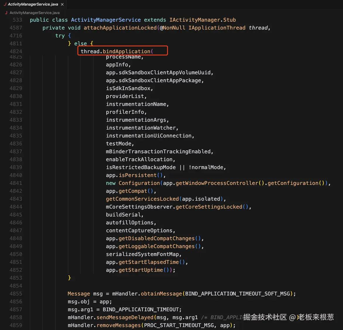Click the buildSerial argument
343x330 pixels.
(124, 215)
